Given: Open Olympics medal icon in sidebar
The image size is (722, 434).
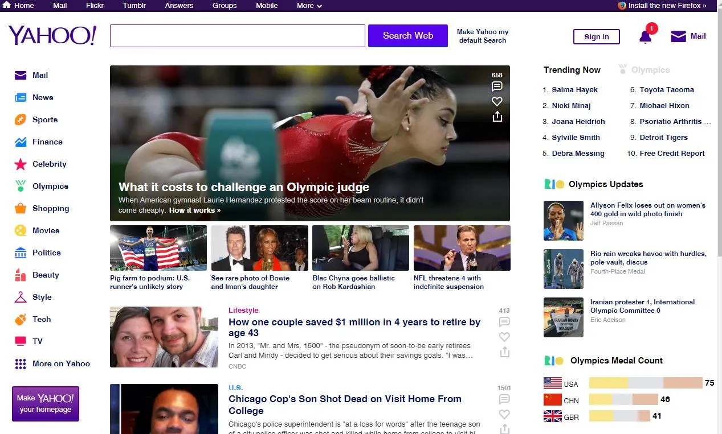Looking at the screenshot, I should pyautogui.click(x=21, y=186).
